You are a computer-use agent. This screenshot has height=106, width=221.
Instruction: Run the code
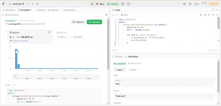tap(100, 4)
